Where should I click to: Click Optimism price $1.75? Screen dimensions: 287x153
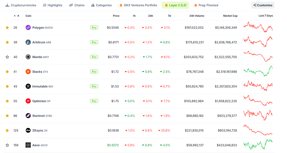tap(115, 101)
